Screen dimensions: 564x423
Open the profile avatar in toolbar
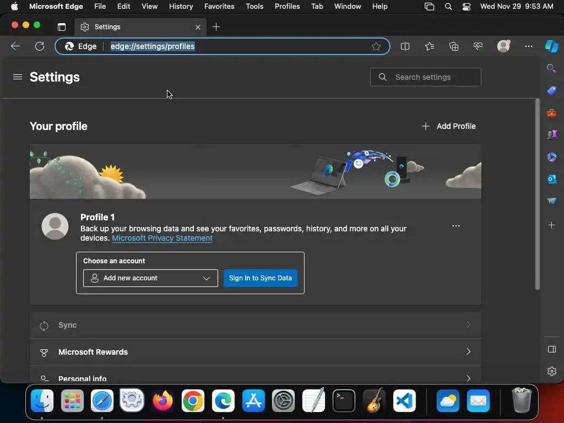[x=503, y=46]
